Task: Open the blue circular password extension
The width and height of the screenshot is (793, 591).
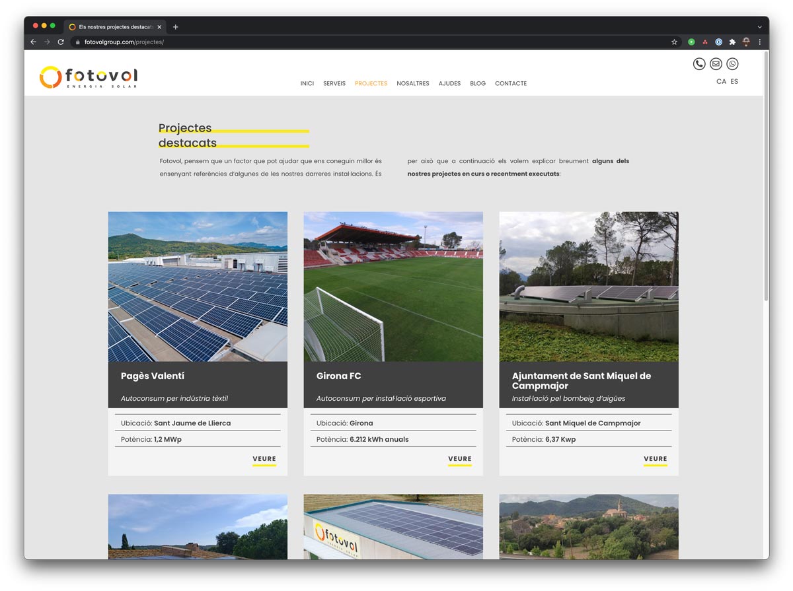Action: [x=719, y=42]
